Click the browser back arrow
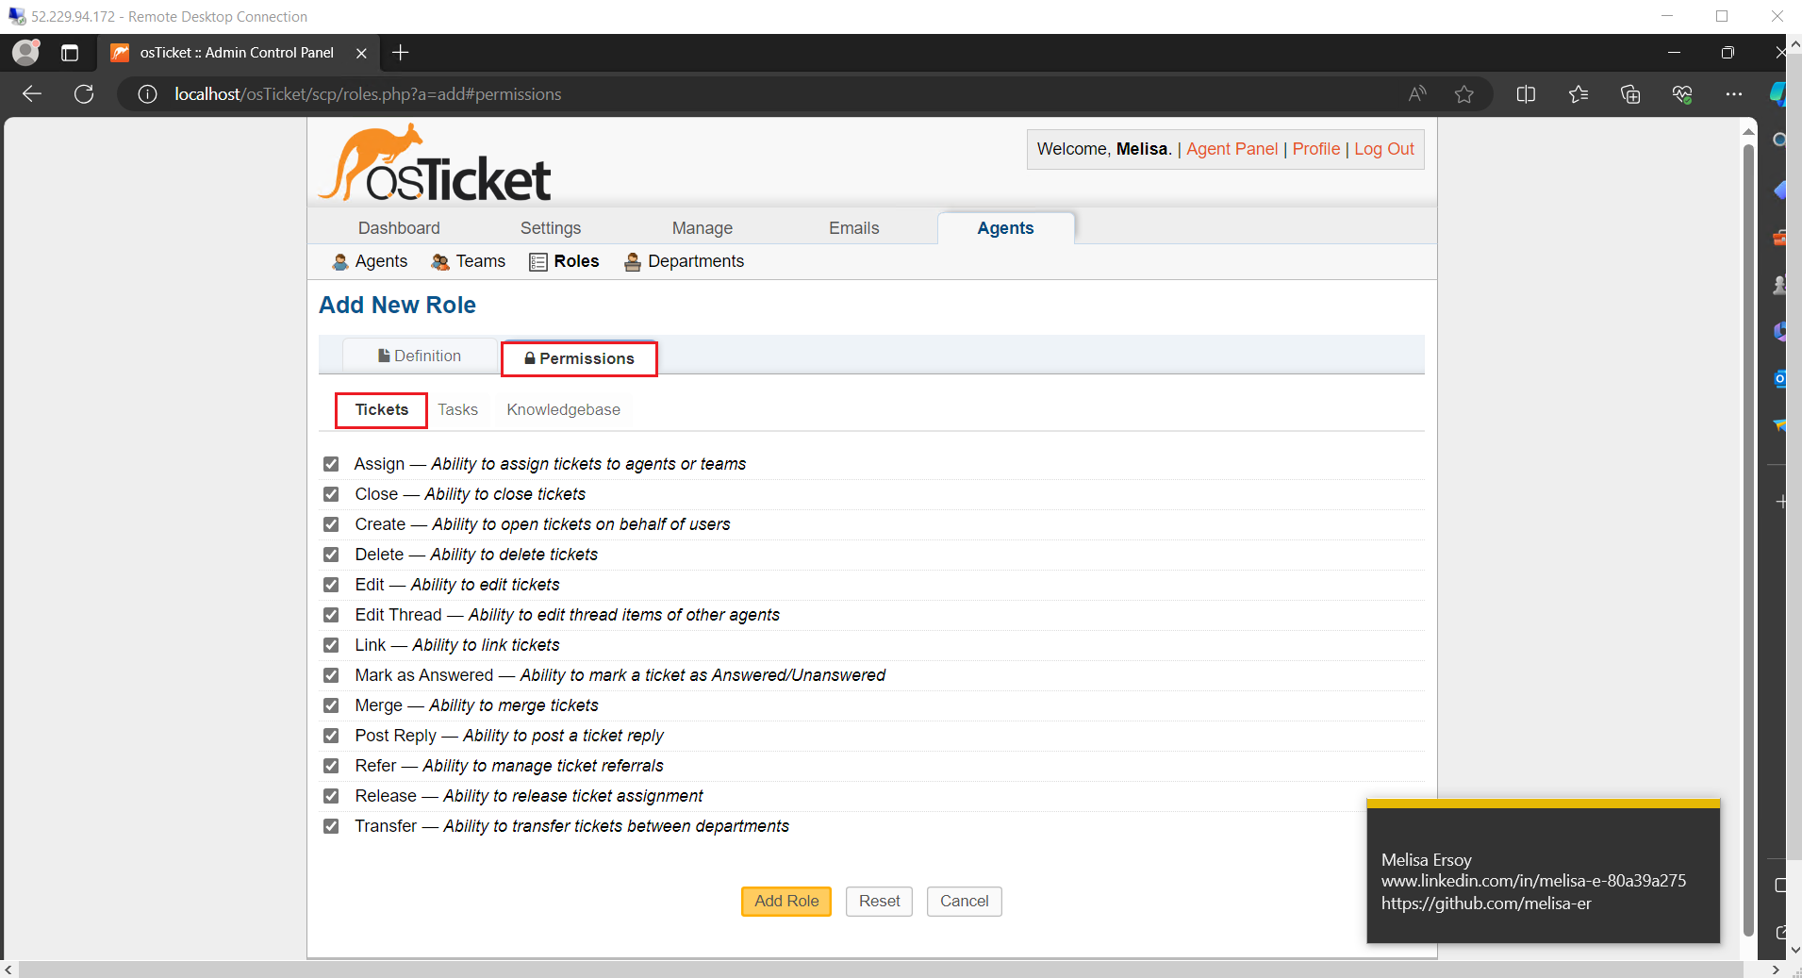 tap(32, 93)
